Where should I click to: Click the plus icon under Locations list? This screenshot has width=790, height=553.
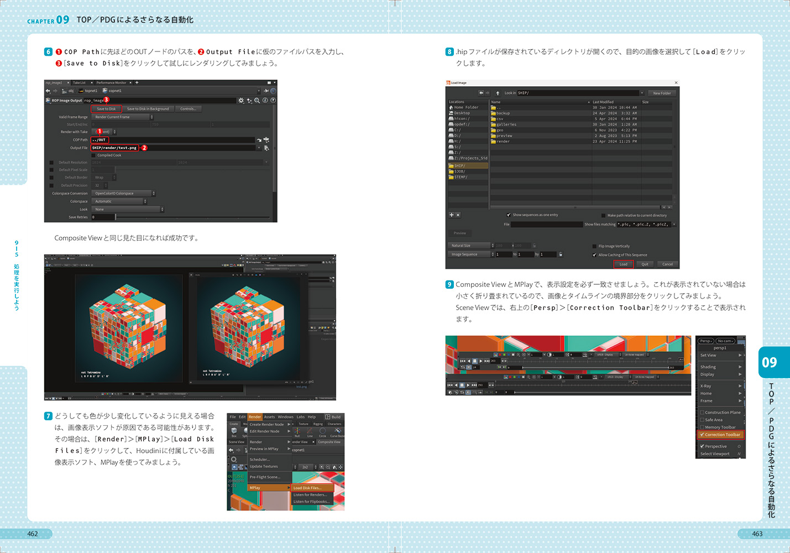pos(451,215)
